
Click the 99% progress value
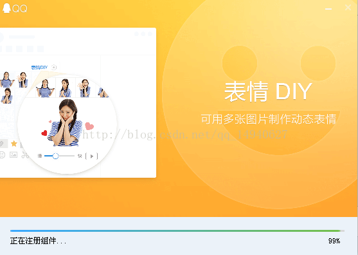[x=334, y=241]
